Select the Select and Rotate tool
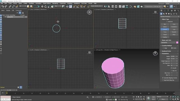Image resolution: width=180 pixels, height=101 pixels. pyautogui.click(x=46, y=6)
